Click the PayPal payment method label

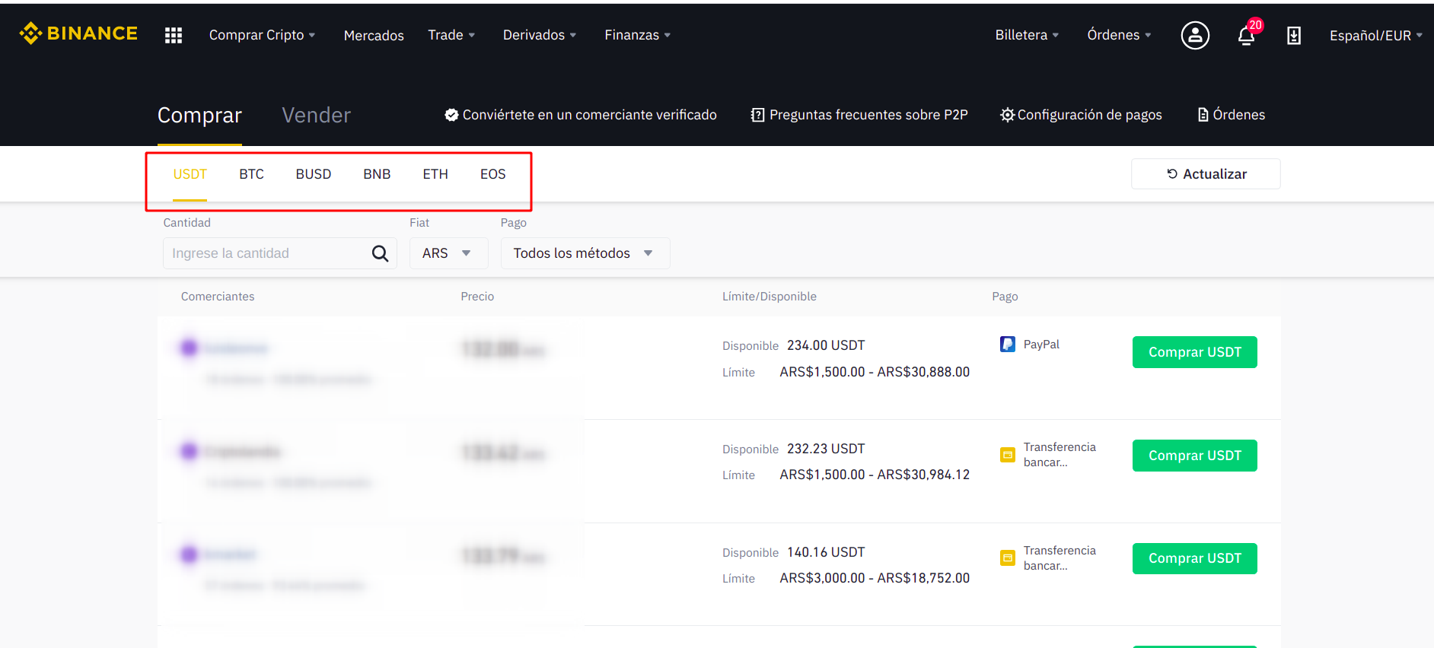pos(1041,345)
